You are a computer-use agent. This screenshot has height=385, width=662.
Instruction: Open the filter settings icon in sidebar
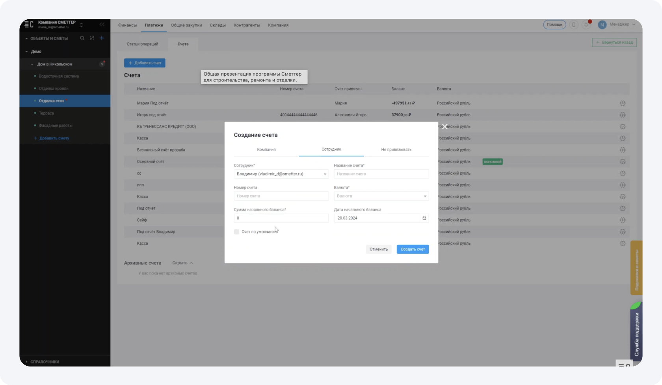point(92,38)
